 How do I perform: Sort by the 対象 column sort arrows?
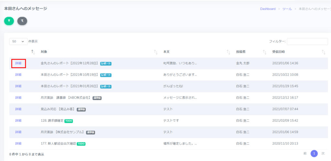click(x=156, y=52)
